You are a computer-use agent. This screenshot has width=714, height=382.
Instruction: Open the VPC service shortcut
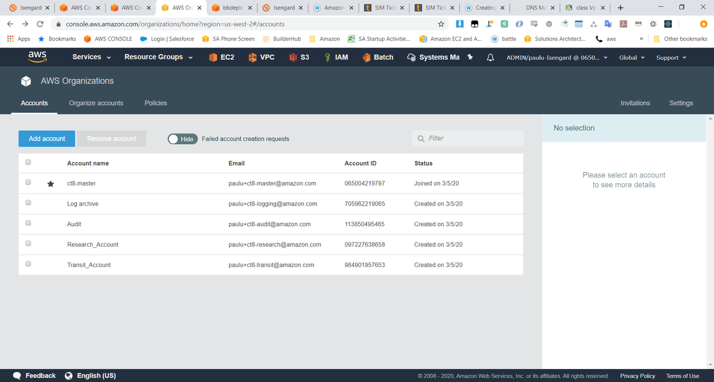pyautogui.click(x=261, y=57)
